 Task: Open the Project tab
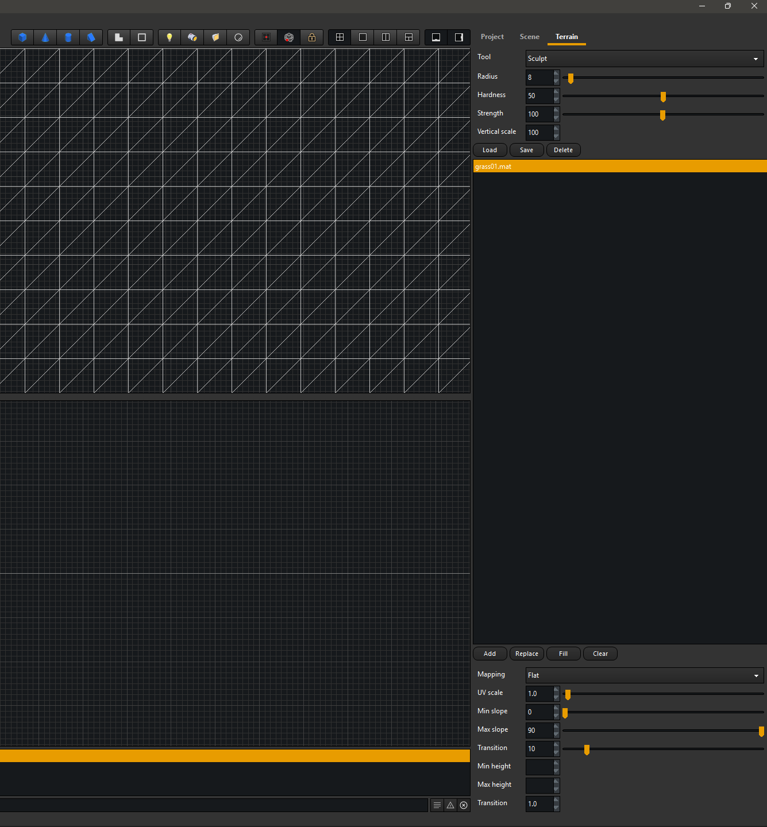pyautogui.click(x=492, y=37)
